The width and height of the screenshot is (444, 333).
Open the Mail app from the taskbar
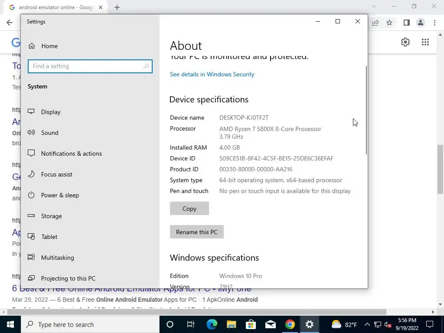tap(271, 324)
